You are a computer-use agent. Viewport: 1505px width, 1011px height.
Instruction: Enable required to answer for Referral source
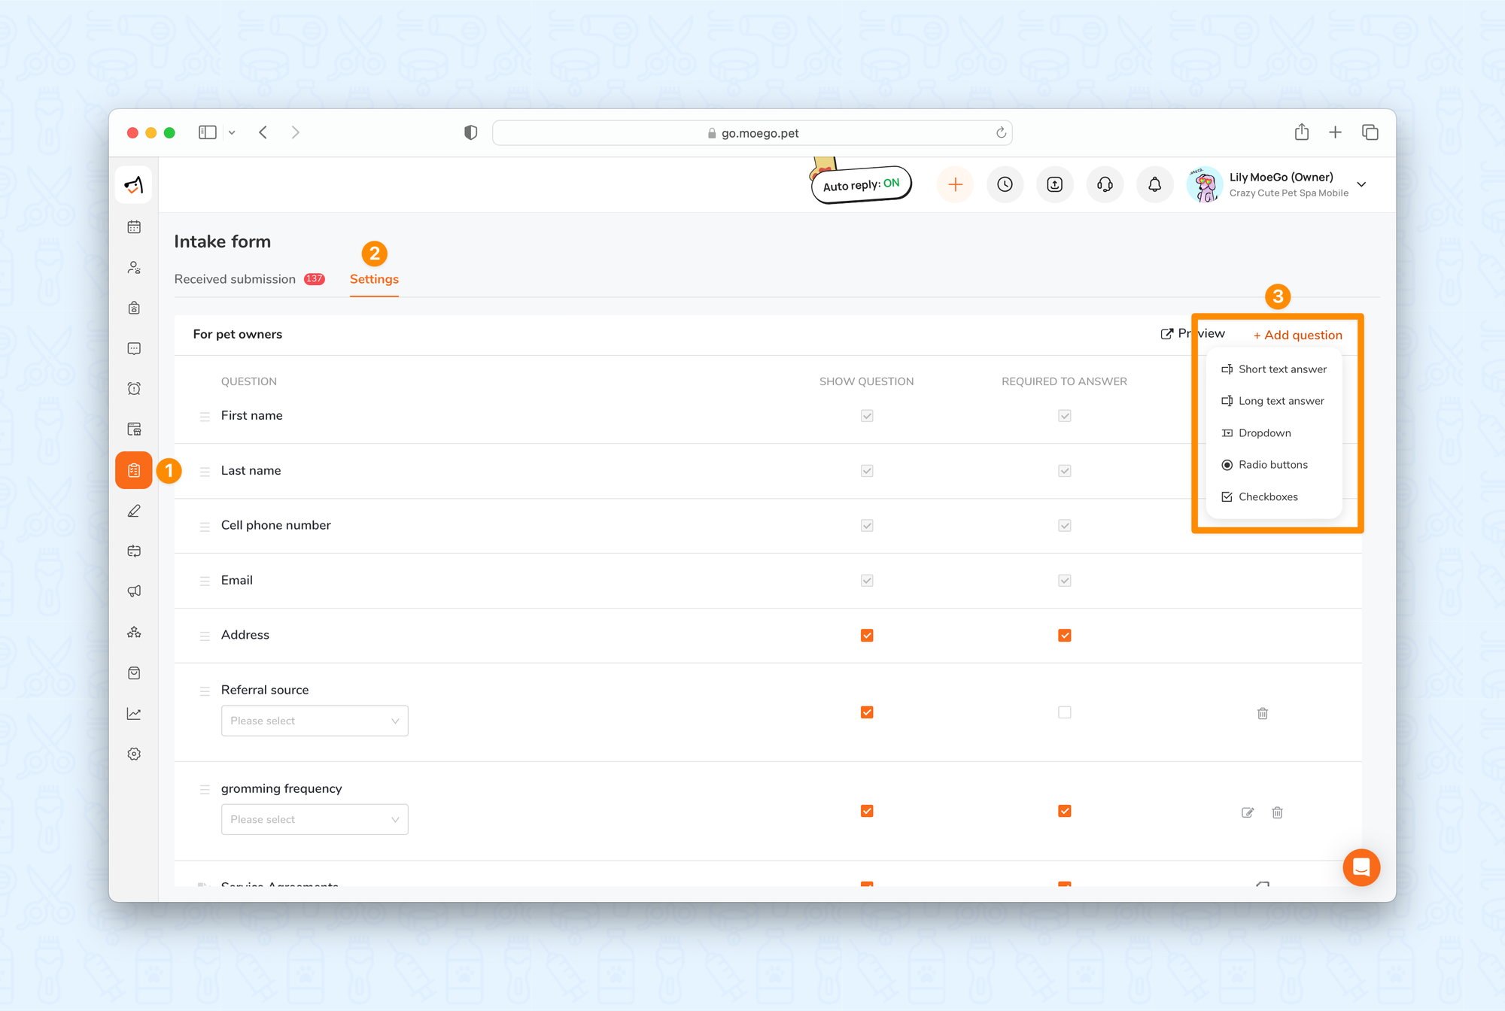tap(1064, 712)
